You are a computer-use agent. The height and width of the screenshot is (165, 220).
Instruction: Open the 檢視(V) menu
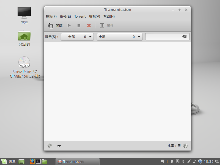95,16
